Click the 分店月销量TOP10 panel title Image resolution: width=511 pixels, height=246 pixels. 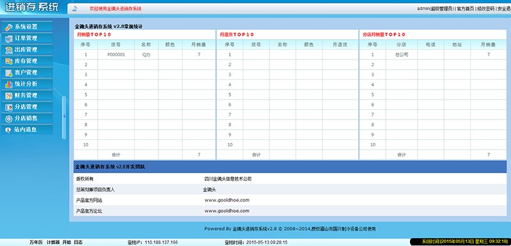point(384,35)
